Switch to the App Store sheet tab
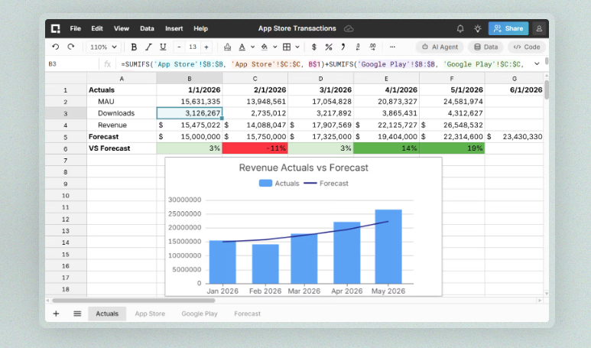591x348 pixels. tap(150, 314)
